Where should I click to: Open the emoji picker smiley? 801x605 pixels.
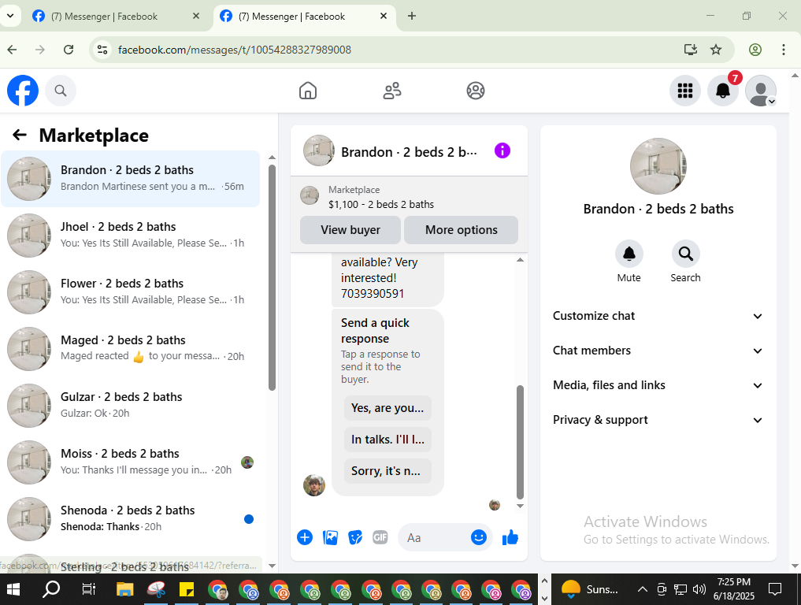[x=479, y=537]
